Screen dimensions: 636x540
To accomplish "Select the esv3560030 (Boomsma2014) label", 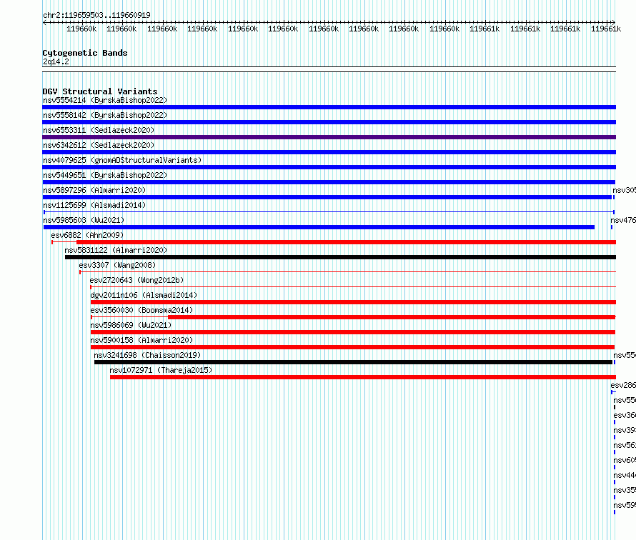I will [x=141, y=310].
